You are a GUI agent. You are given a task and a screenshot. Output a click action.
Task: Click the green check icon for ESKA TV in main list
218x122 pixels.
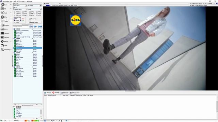tap(15, 40)
